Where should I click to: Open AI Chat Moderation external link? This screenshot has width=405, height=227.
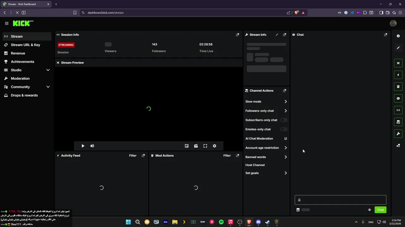coord(285,138)
